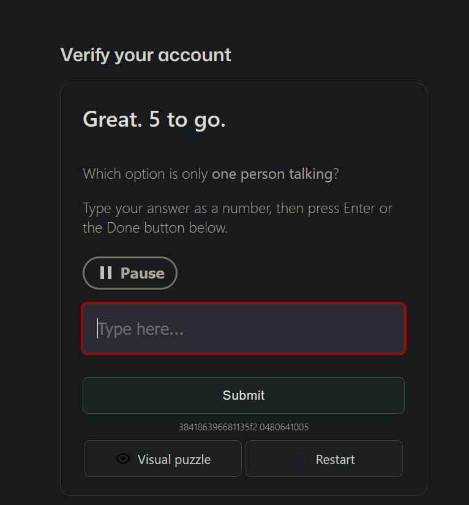Restart the audio challenge

coord(324,458)
